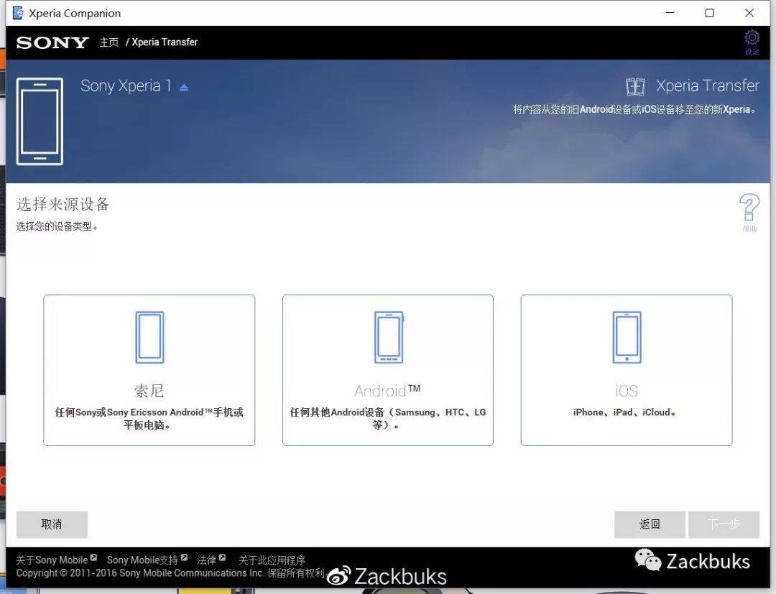Minimize the Xperia Companion window
Image resolution: width=776 pixels, height=594 pixels.
click(x=670, y=13)
